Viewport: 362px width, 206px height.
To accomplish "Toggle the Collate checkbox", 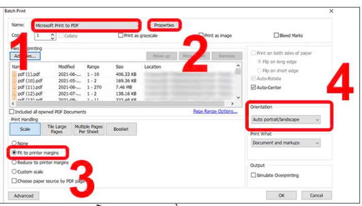I will pos(61,36).
